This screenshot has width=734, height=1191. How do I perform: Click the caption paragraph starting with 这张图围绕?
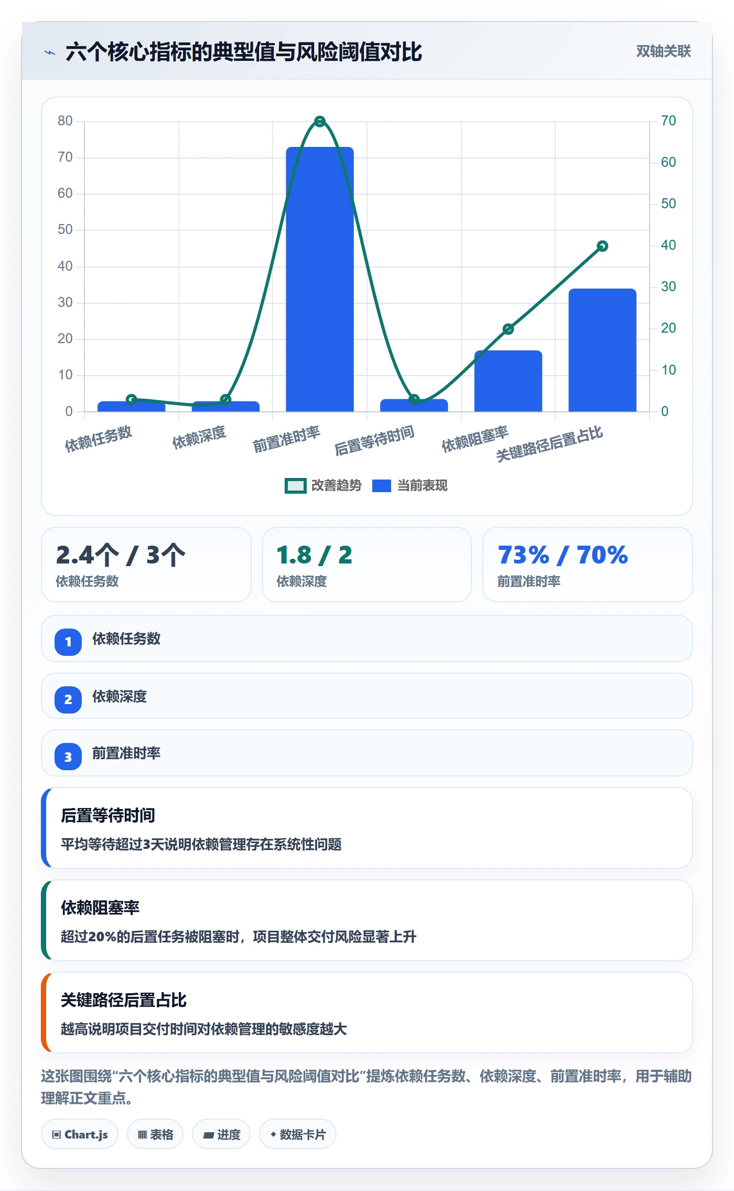[366, 1087]
